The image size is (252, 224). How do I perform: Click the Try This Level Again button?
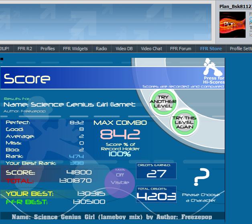point(184,122)
